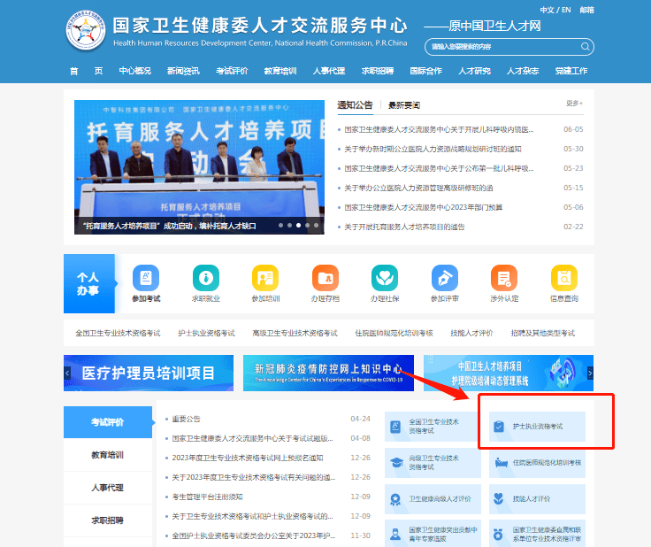
Task: Click the 托育服务人才培养项目 slideshow image
Action: click(199, 167)
